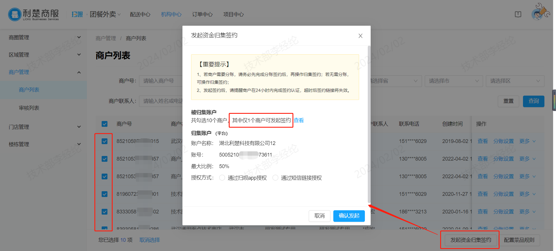Image resolution: width=556 pixels, height=251 pixels.
Task: Select 通过扫呗app授权 radio option
Action: coord(222,178)
